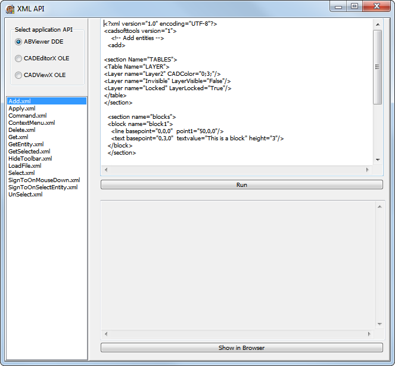Close the XML API window
Screen dimensions: 395x366
pyautogui.click(x=377, y=7)
